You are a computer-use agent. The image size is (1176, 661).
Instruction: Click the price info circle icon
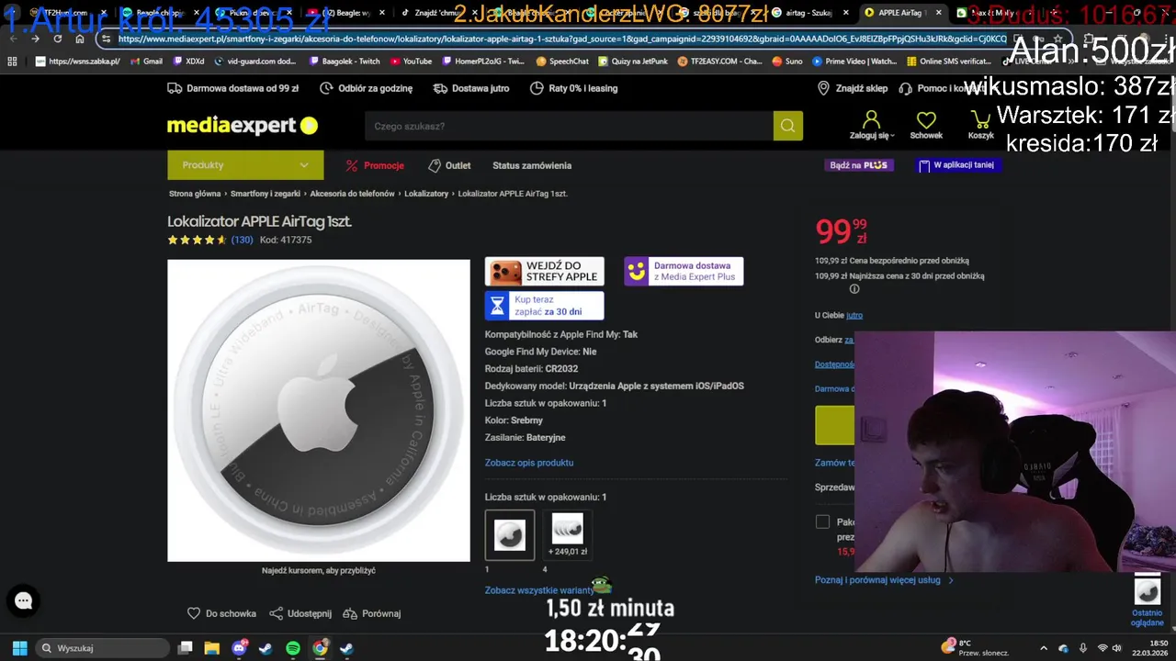854,289
